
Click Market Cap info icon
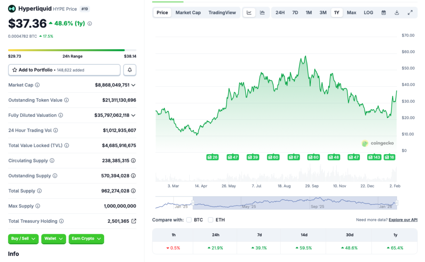[37, 85]
